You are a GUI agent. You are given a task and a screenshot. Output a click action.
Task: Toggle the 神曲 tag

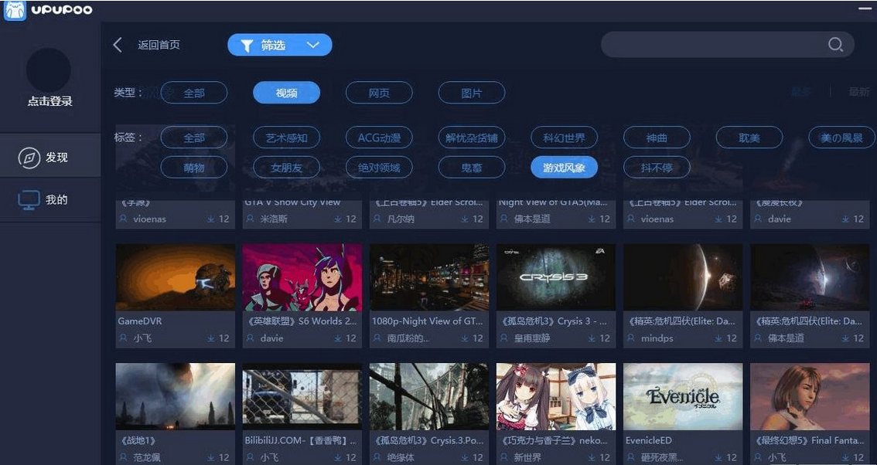point(657,137)
